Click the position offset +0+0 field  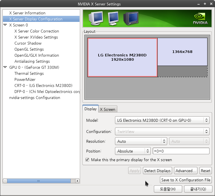[181, 151]
